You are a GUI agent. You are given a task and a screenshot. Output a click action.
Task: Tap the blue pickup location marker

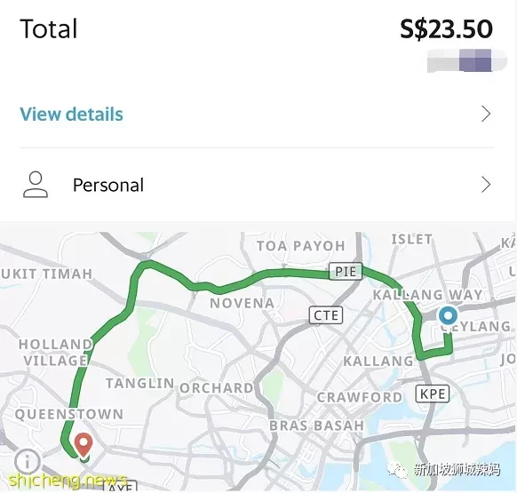(448, 316)
